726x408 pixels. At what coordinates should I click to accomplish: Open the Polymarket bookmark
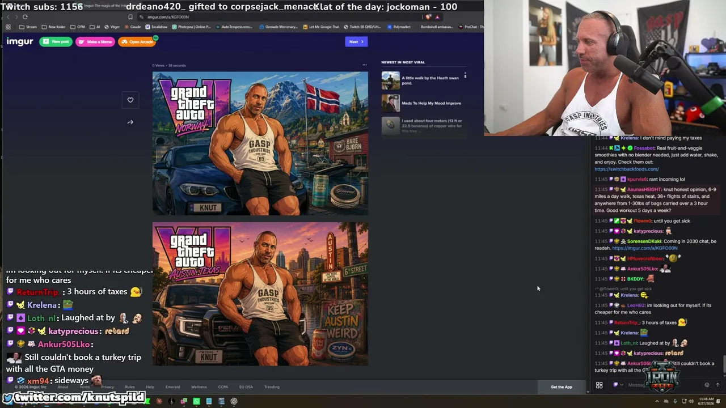coord(399,27)
